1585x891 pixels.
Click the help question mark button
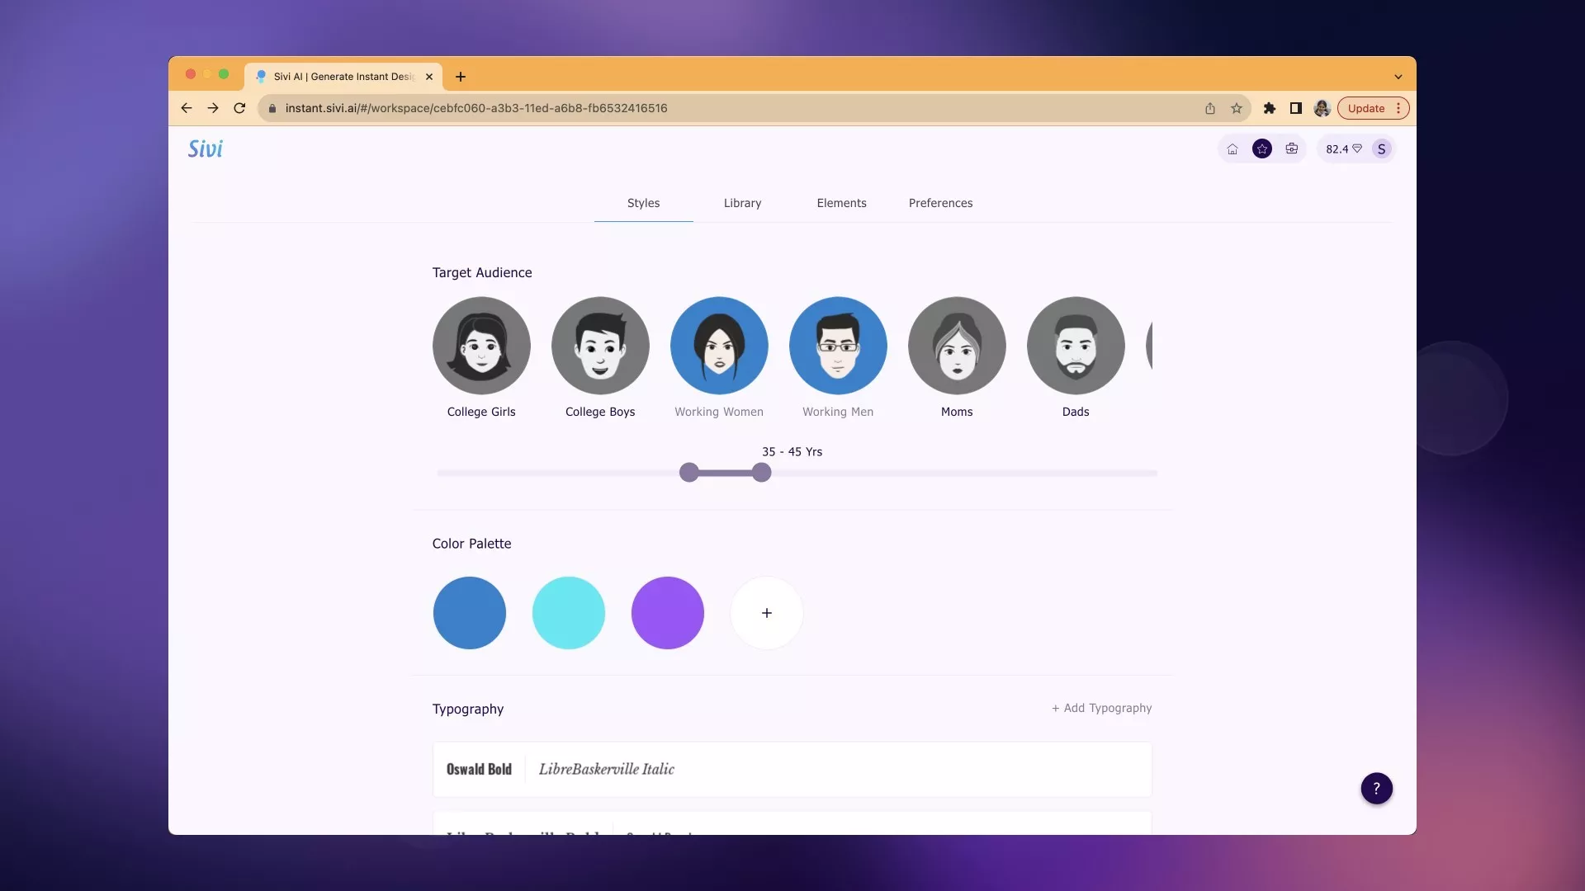click(x=1376, y=789)
